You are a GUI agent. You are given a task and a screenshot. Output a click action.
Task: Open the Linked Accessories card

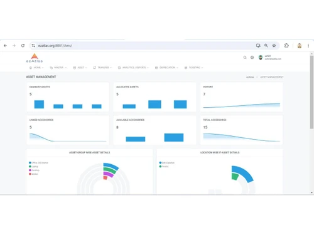point(68,130)
